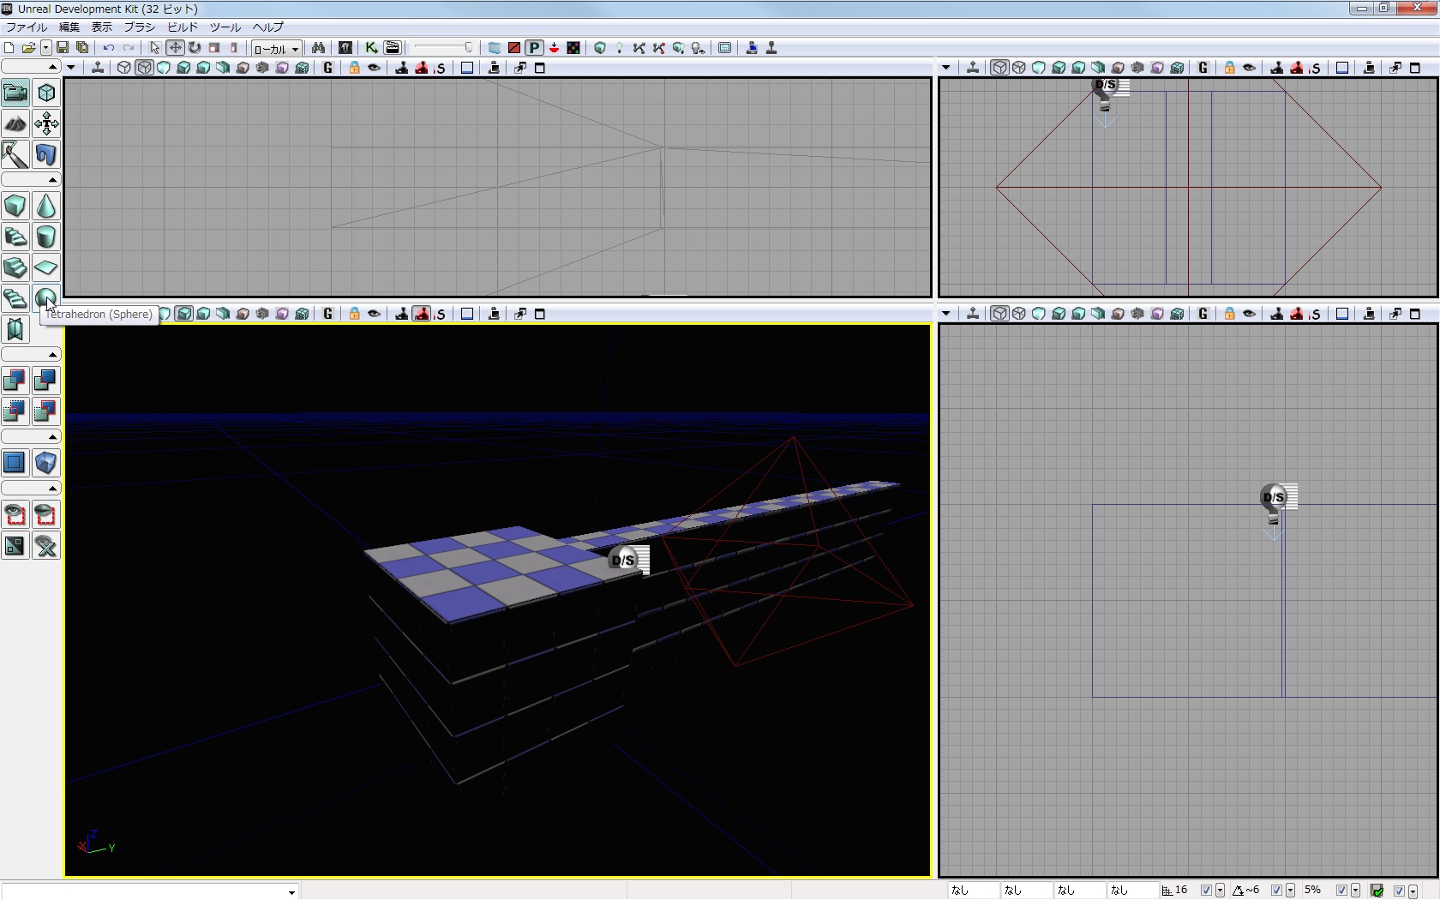
Task: Activate Terrain editing mode
Action: [15, 123]
